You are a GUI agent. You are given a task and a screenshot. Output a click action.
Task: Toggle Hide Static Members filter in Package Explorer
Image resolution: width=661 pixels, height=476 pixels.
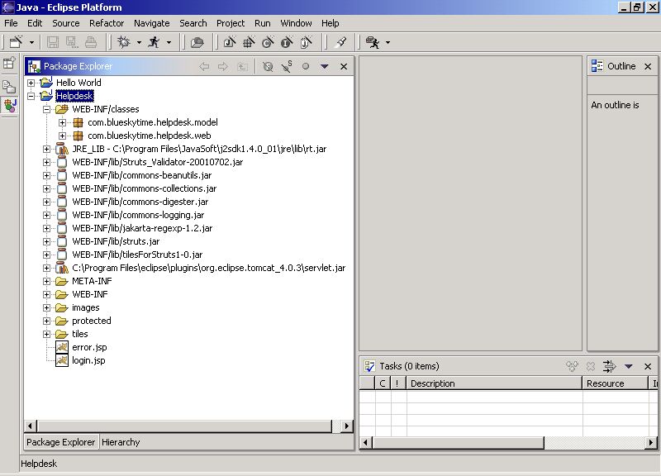tap(287, 66)
